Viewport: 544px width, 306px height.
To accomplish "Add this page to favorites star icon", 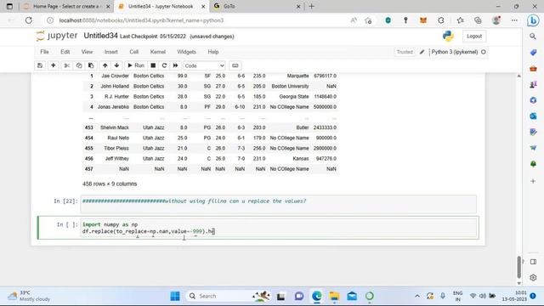I will 368,20.
